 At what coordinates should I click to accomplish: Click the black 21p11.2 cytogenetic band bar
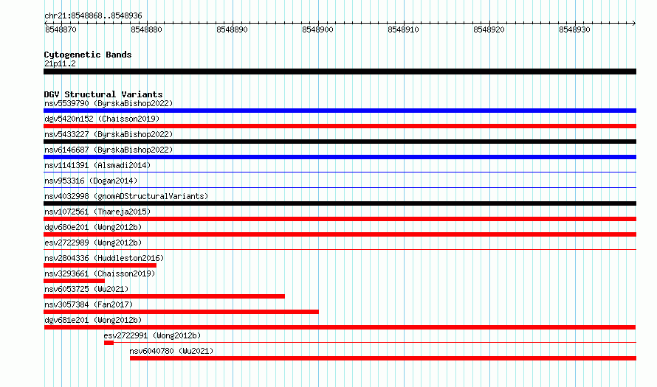click(x=340, y=72)
